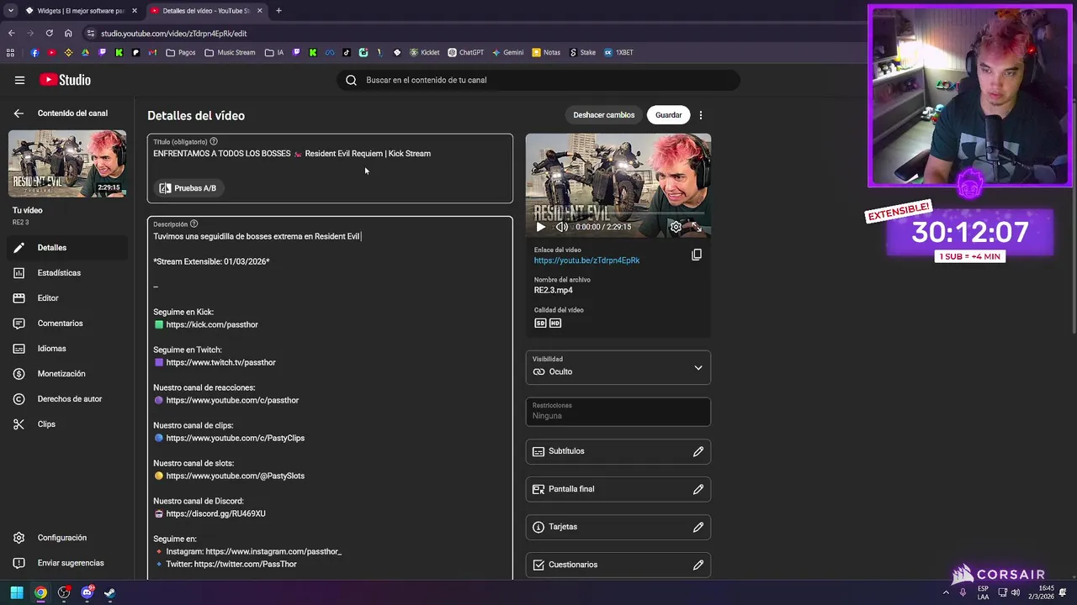The image size is (1077, 605).
Task: Click the Guardar button
Action: point(668,115)
